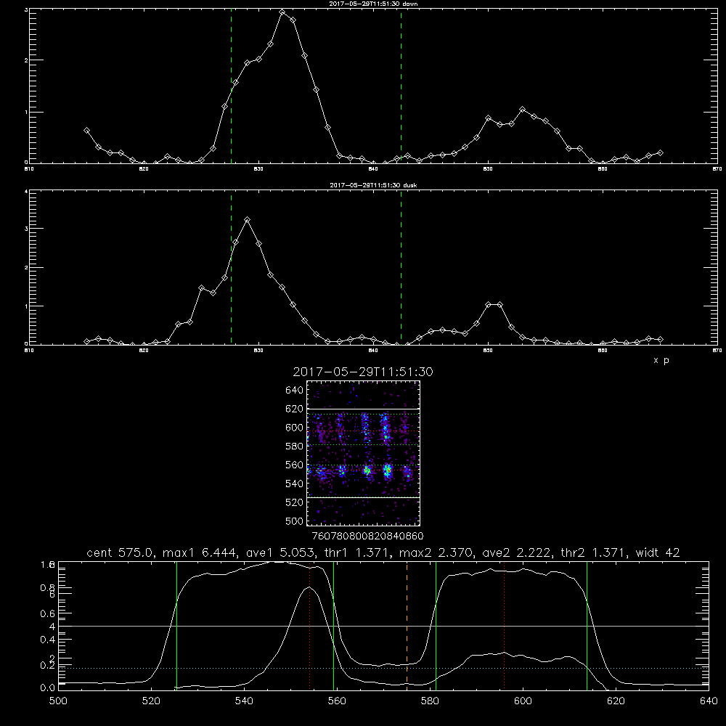The image size is (726, 726).
Task: Click the highest peak marker in the dawn plot
Action: [x=282, y=12]
